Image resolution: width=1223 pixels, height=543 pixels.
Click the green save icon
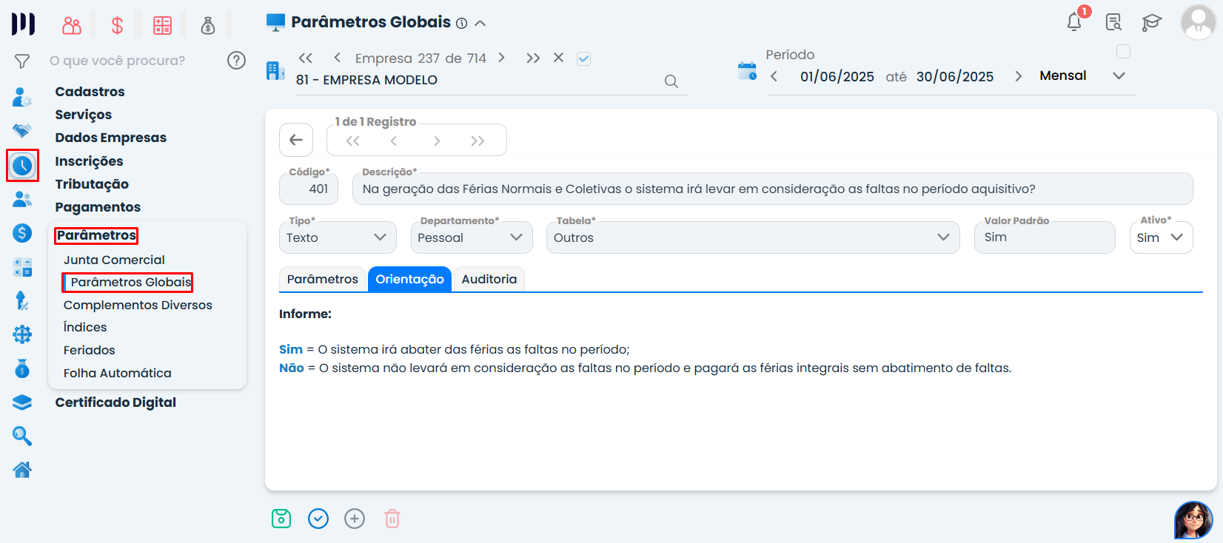tap(281, 519)
